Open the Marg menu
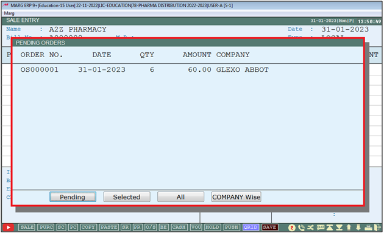Viewport: 384px width, 233px height. tap(9, 13)
